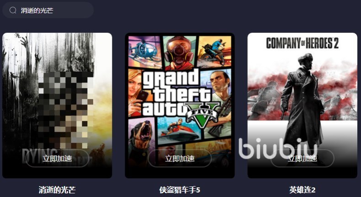
Task: Open the Company of Heroes 2 cover
Action: 303,105
